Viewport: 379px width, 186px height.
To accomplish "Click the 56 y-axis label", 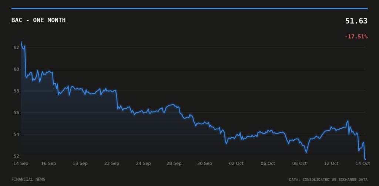I will [16, 112].
